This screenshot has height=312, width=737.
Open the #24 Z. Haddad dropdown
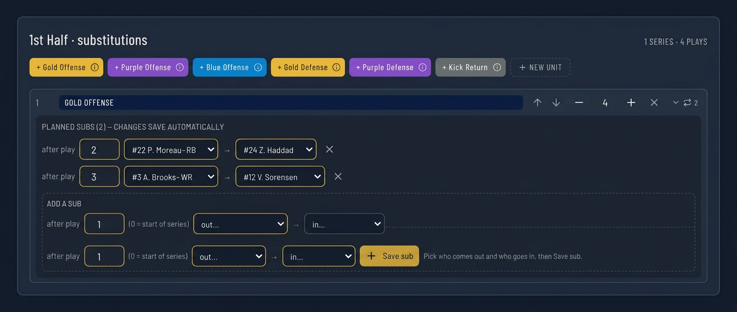click(276, 149)
